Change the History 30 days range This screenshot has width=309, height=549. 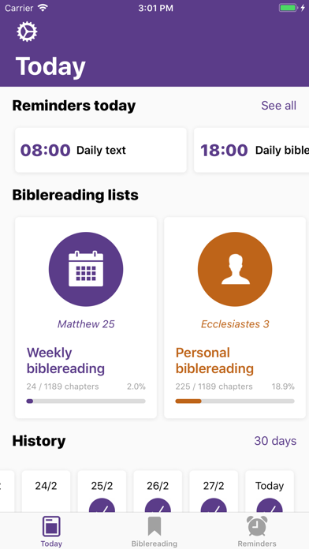[x=275, y=441]
